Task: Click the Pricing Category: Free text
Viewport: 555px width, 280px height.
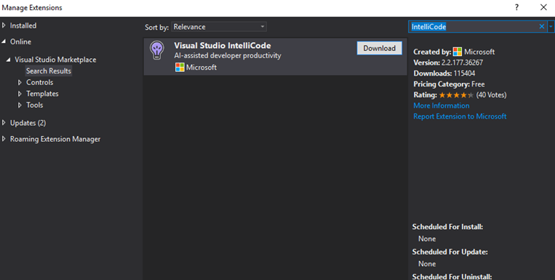Action: click(x=450, y=84)
